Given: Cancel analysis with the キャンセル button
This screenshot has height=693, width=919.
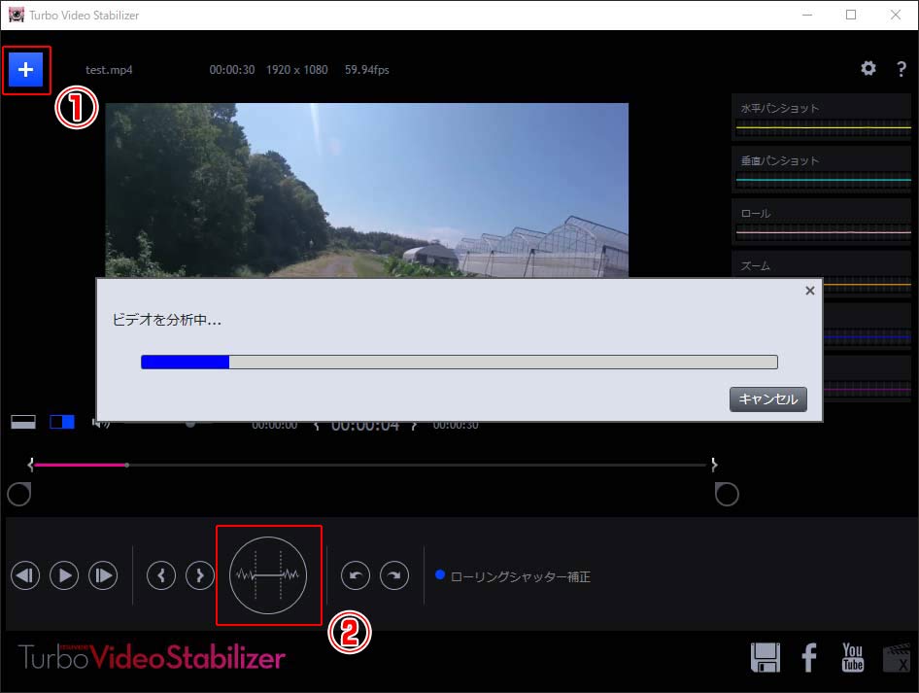Looking at the screenshot, I should [x=767, y=399].
